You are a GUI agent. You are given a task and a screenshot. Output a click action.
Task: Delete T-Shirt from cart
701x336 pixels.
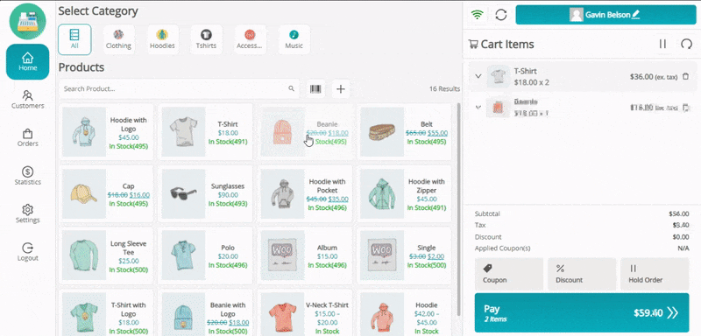[x=686, y=76]
